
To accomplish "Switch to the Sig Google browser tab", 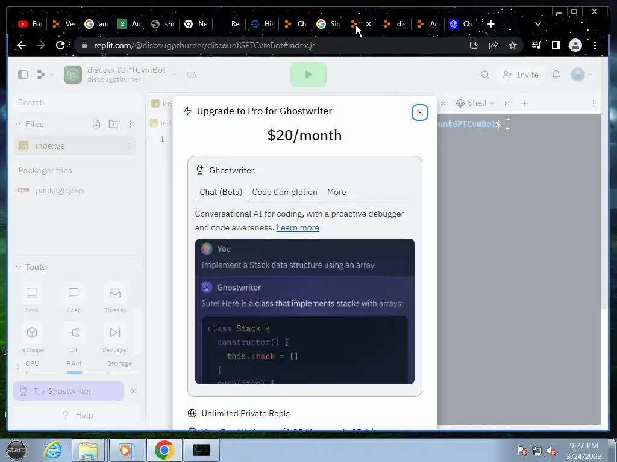I will (328, 24).
